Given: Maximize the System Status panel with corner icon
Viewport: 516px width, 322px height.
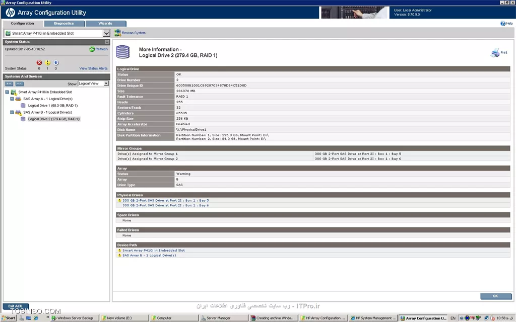Looking at the screenshot, I should coord(107,42).
